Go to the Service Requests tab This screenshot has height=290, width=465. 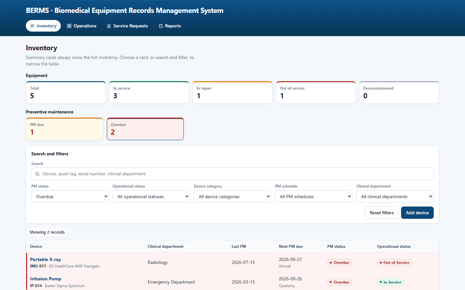(128, 26)
